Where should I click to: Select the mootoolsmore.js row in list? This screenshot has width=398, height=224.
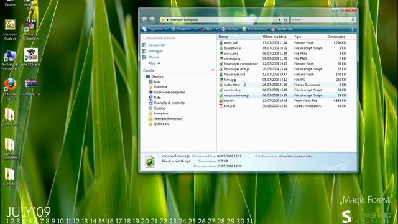click(x=283, y=95)
